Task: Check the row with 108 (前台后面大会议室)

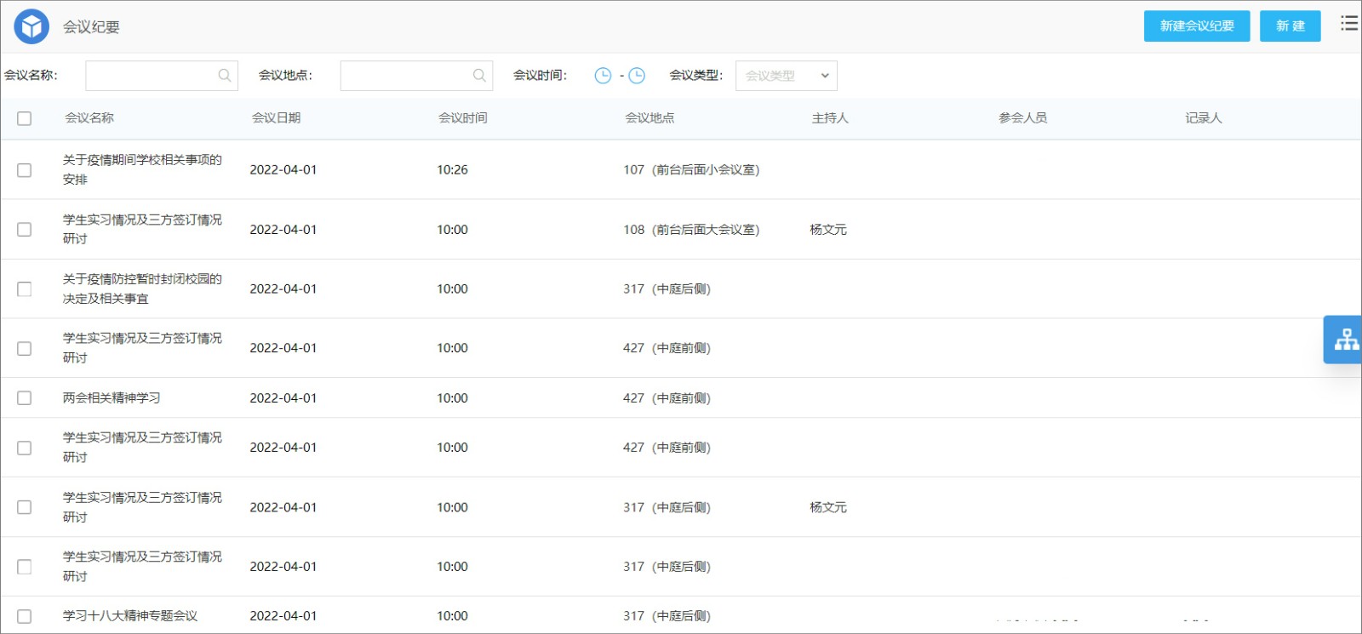Action: tap(25, 230)
